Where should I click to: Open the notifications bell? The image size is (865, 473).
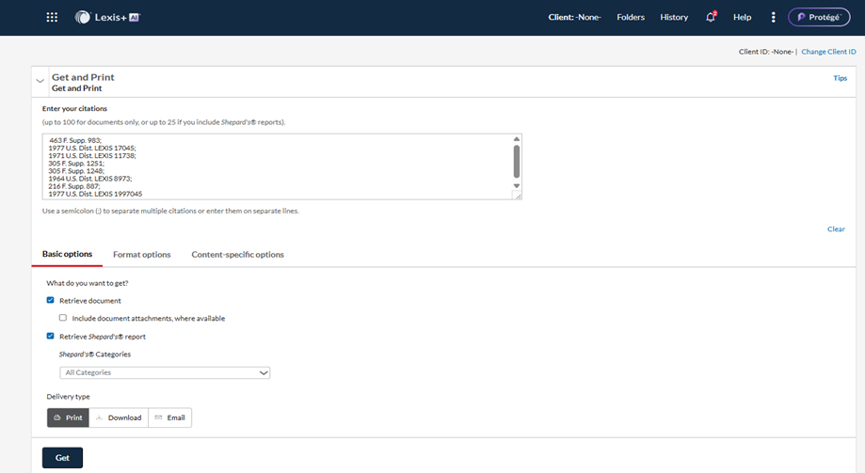pyautogui.click(x=711, y=17)
